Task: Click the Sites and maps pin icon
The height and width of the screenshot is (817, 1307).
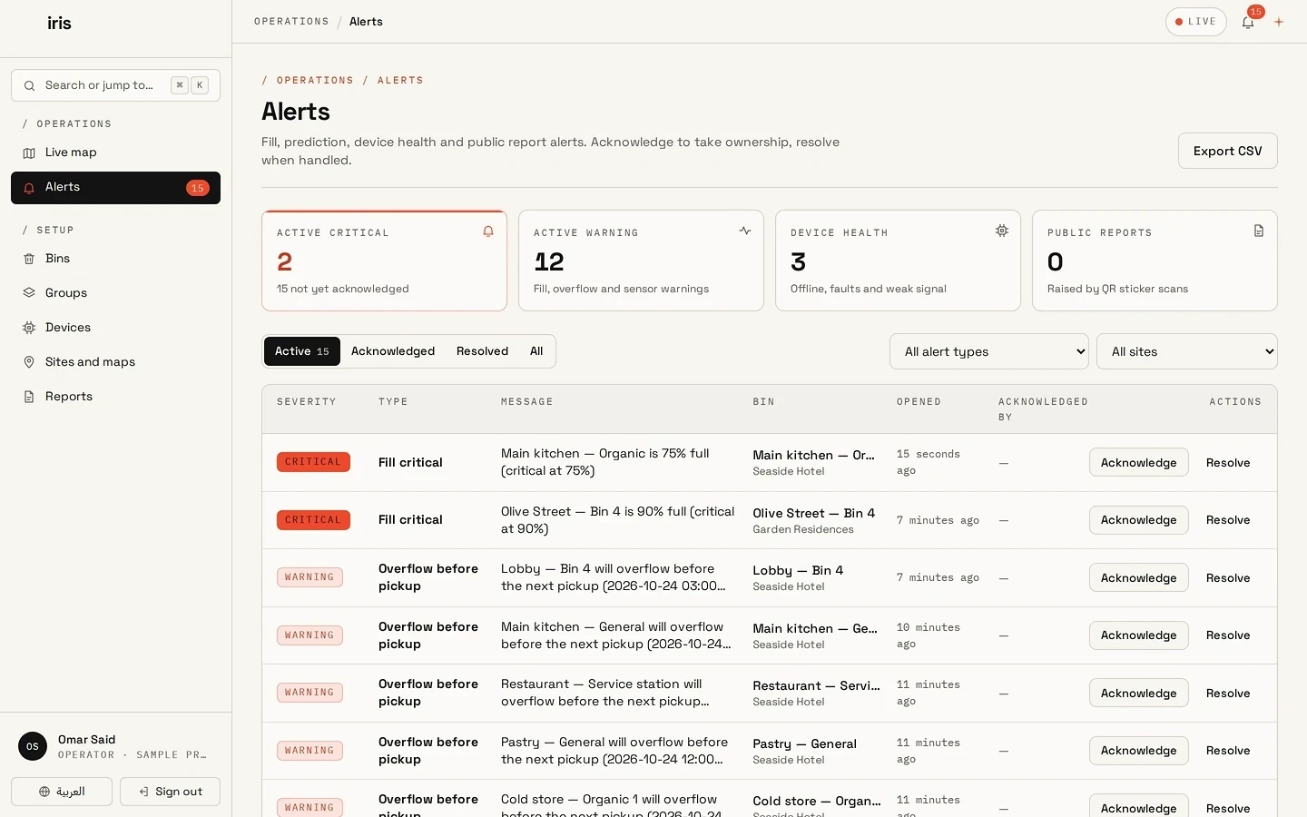Action: 29,362
